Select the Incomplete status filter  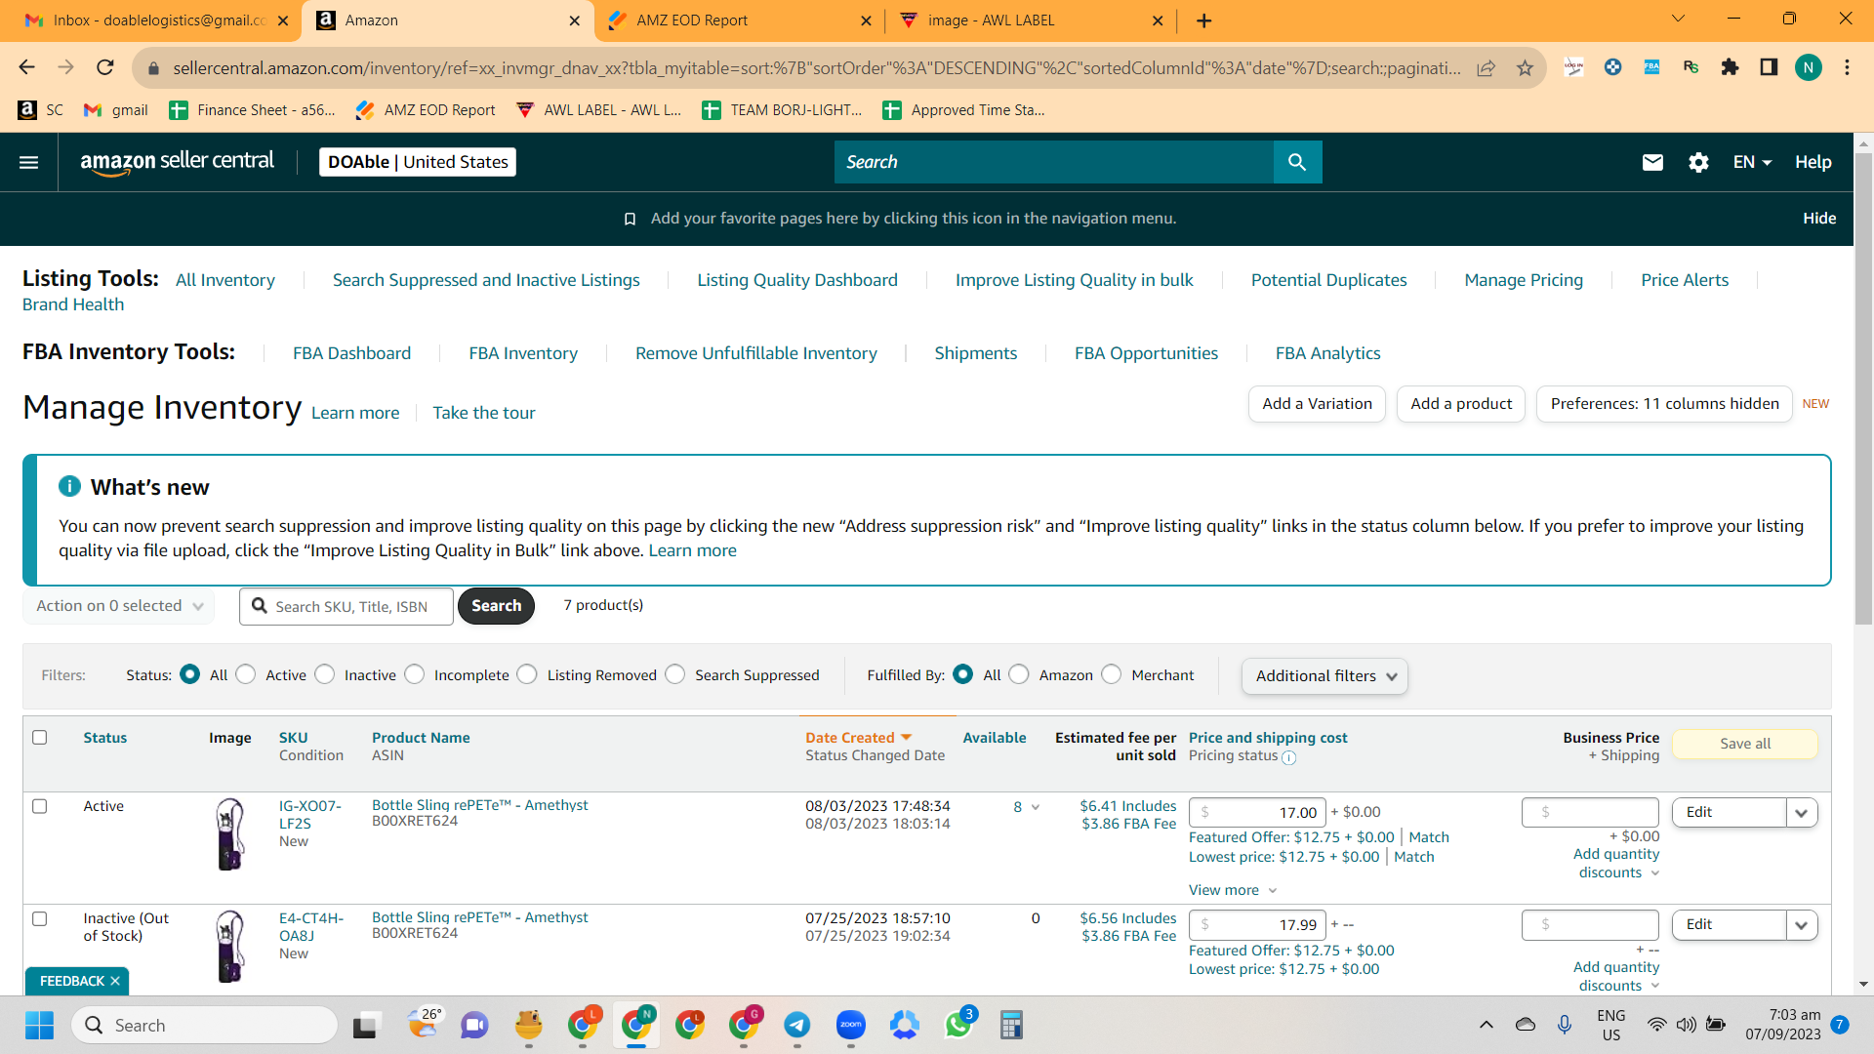415,674
